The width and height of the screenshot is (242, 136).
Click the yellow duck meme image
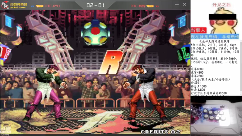click(222, 21)
